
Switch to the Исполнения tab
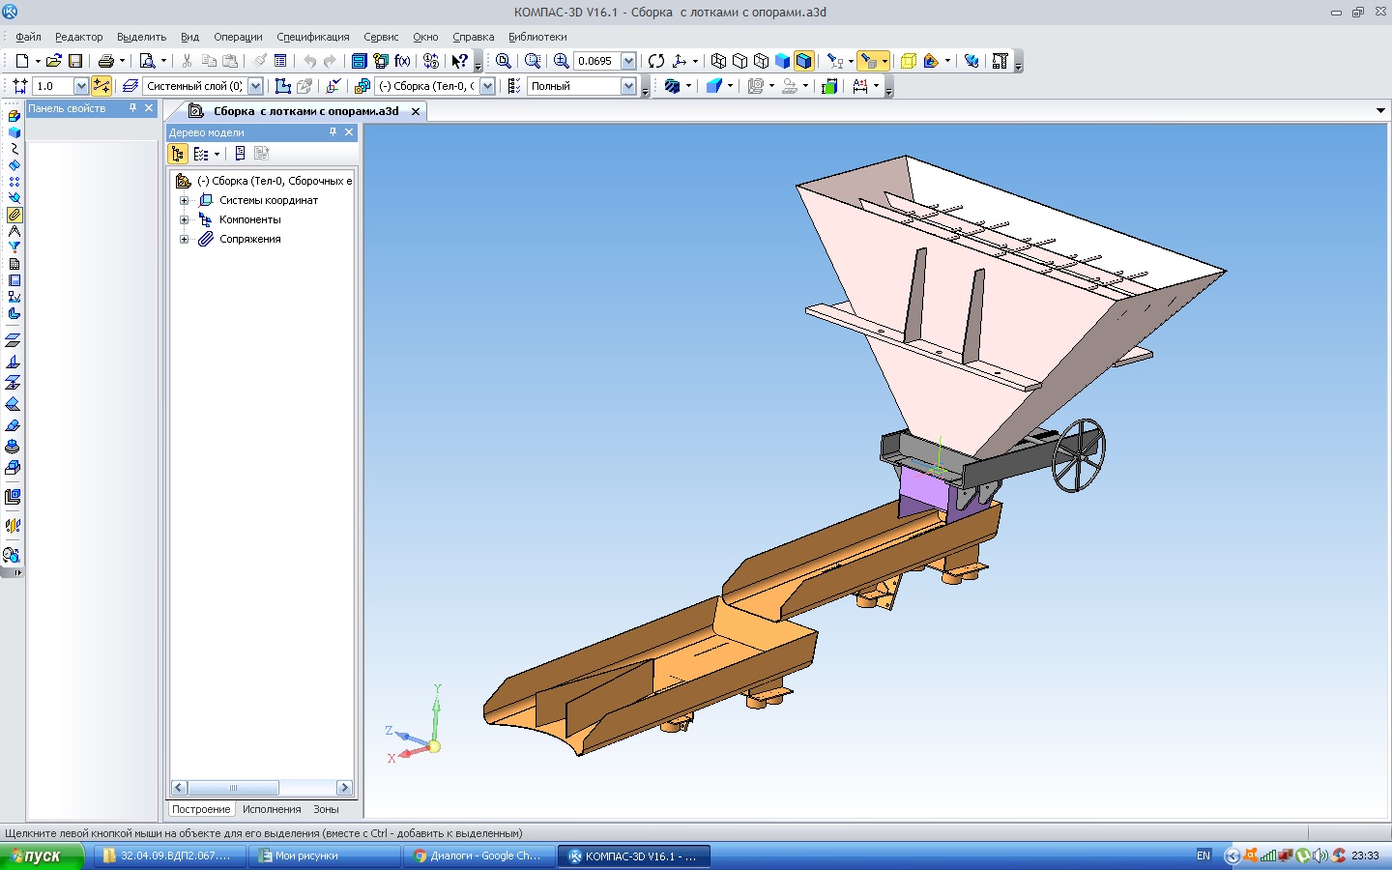pyautogui.click(x=272, y=809)
